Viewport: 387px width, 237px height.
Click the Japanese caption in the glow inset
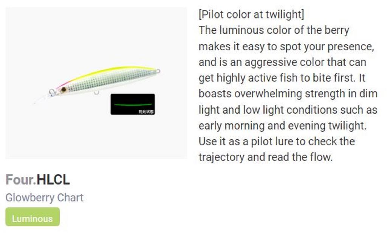coord(146,112)
